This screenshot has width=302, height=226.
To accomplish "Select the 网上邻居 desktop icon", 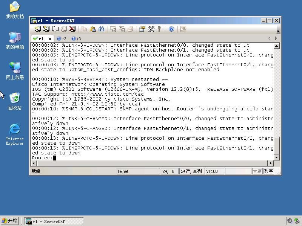I will click(x=15, y=71).
